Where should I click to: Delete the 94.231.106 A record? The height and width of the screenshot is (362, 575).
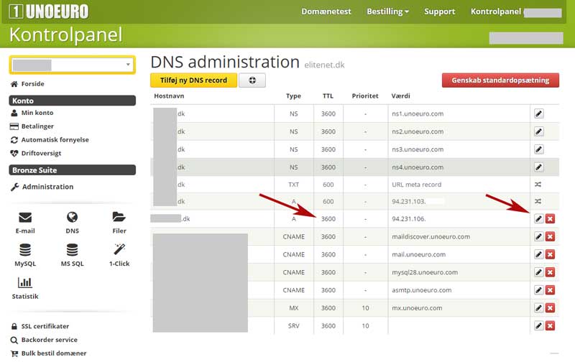(550, 219)
